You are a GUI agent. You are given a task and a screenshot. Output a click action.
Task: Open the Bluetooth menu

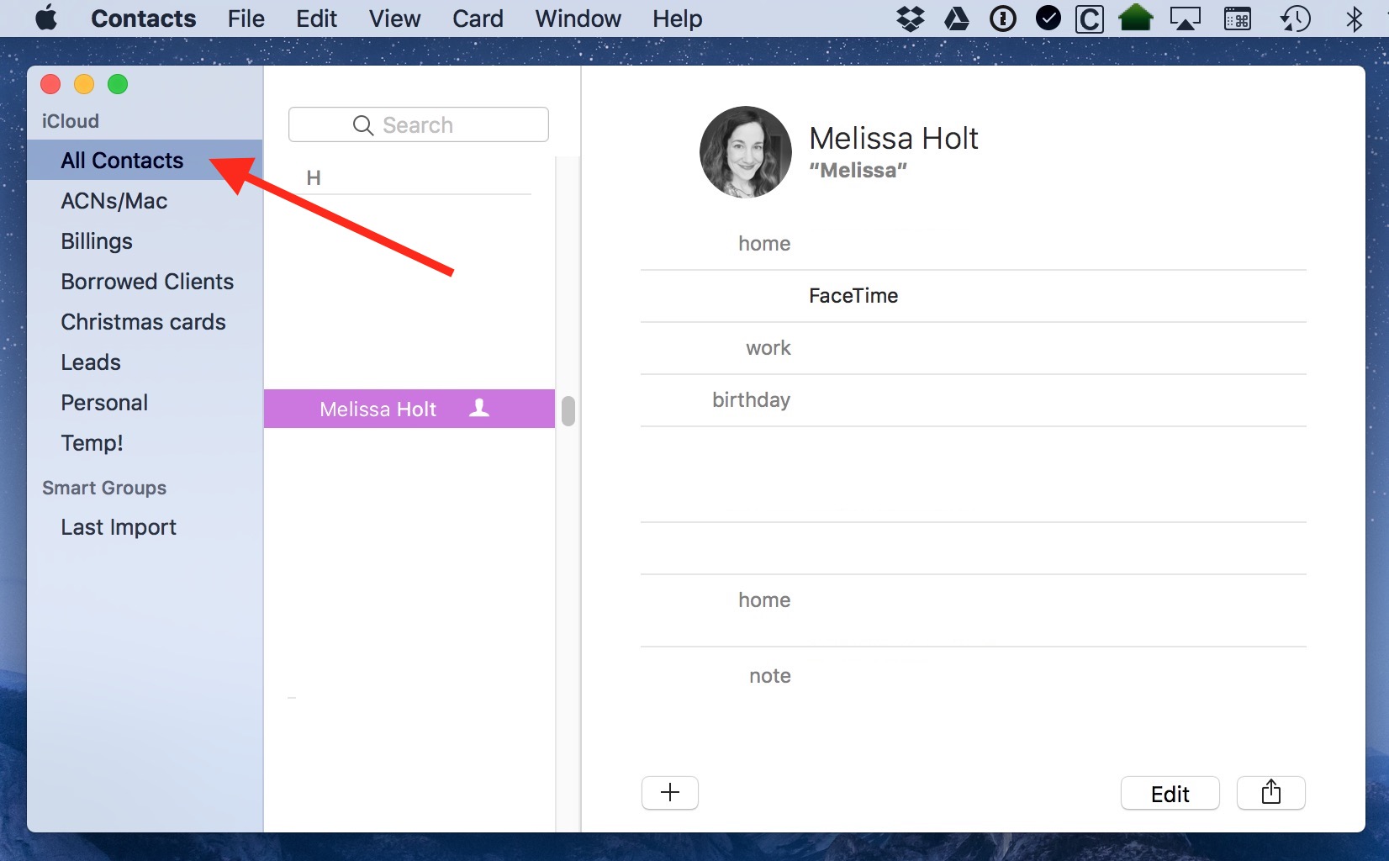coord(1354,18)
